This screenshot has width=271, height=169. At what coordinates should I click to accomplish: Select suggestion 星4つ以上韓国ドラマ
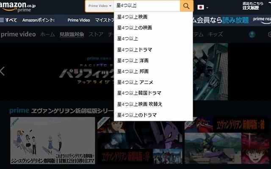point(153,93)
